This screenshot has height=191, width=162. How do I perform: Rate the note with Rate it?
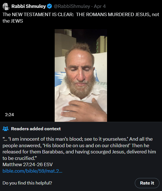(147, 183)
